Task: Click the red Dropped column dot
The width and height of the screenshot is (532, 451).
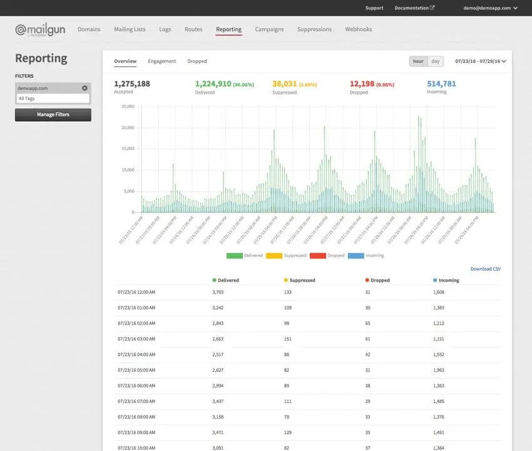Action: coord(367,280)
